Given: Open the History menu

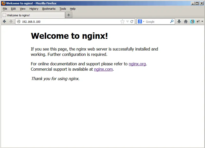Looking at the screenshot, I should [34, 9].
